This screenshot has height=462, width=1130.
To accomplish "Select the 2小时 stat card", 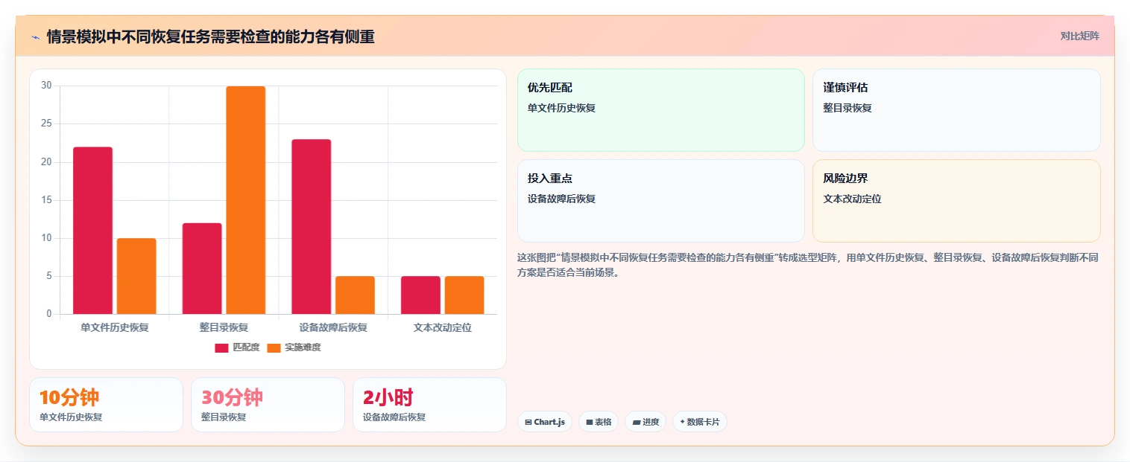I will tap(429, 405).
